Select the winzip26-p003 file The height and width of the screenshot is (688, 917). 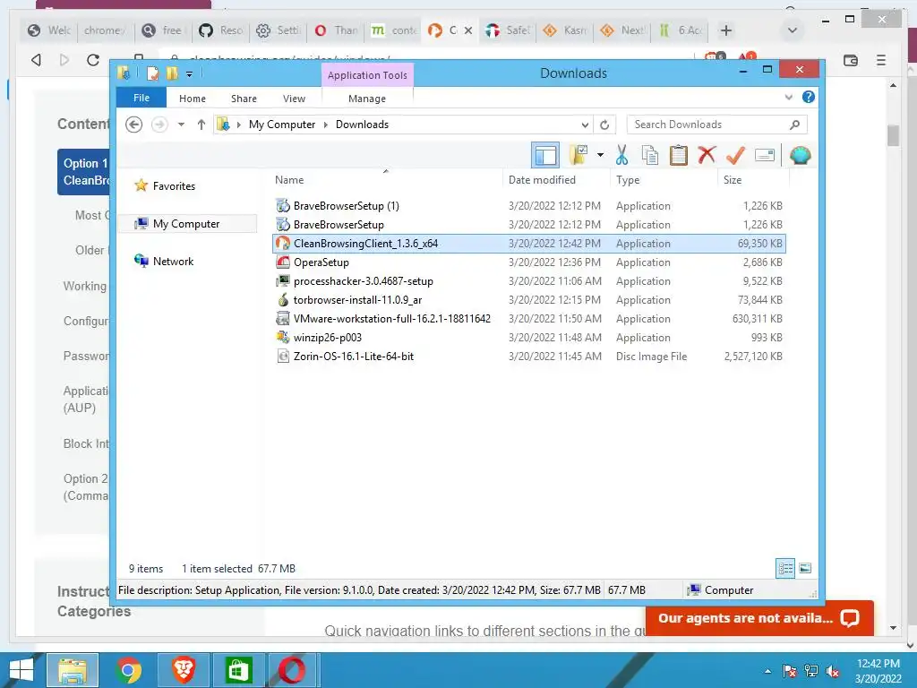pyautogui.click(x=529, y=338)
